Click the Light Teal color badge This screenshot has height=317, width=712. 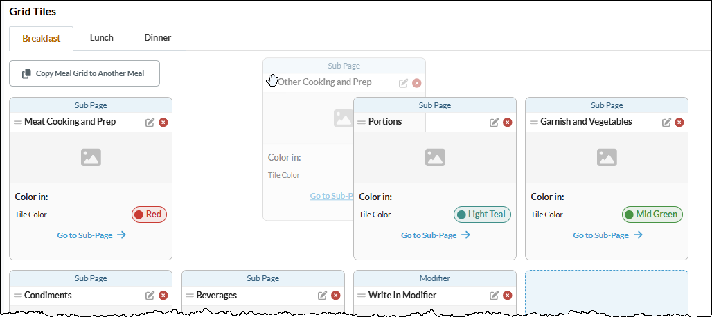[482, 215]
